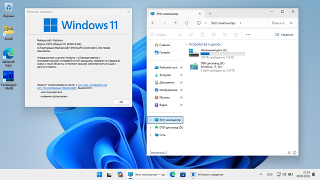This screenshot has width=320, height=180.
Task: Click the search magnifier icon in Explorer
Action: coord(291,23)
